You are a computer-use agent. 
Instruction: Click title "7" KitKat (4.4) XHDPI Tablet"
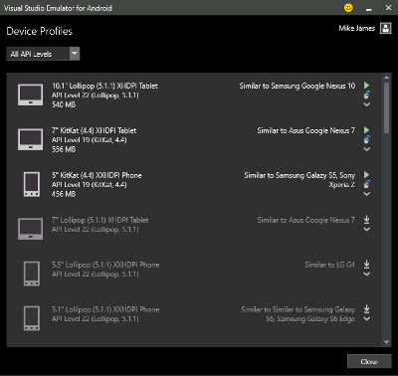pyautogui.click(x=95, y=130)
